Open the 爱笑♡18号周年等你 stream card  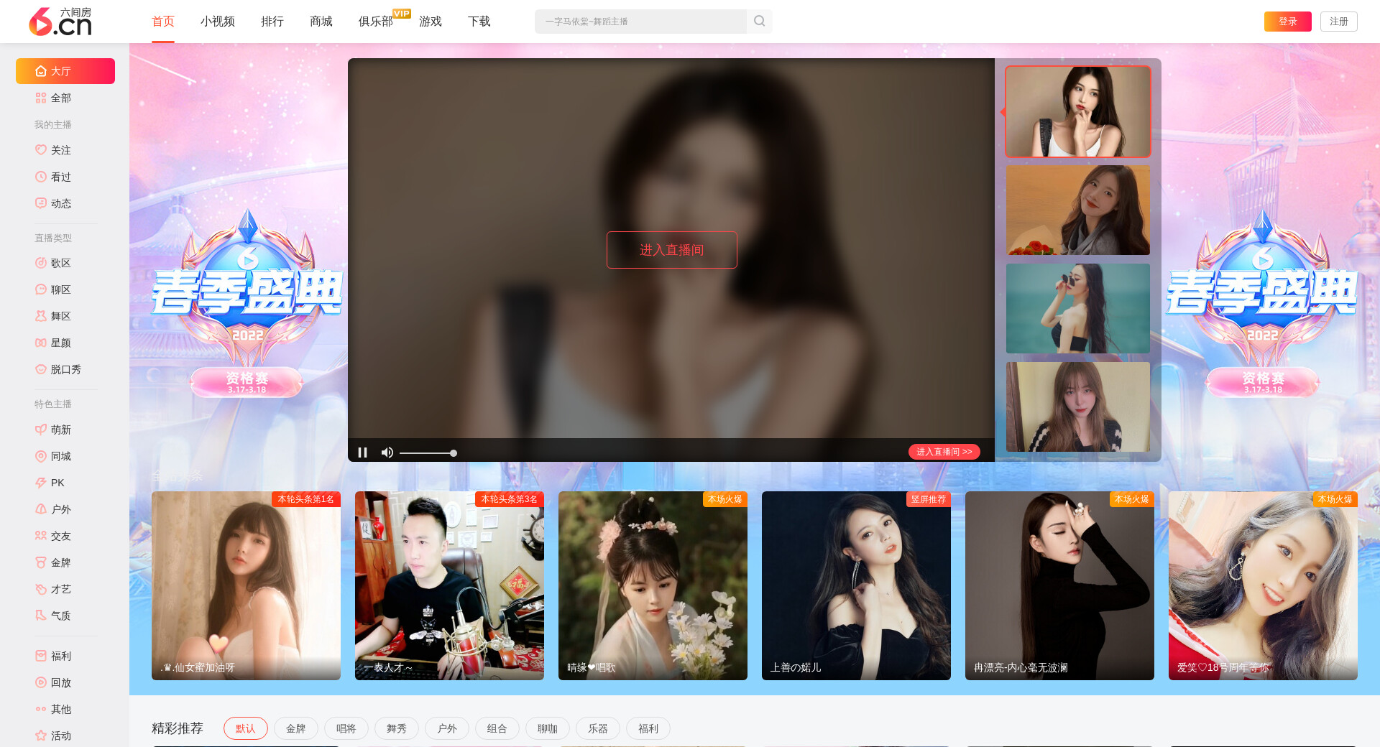(x=1263, y=585)
